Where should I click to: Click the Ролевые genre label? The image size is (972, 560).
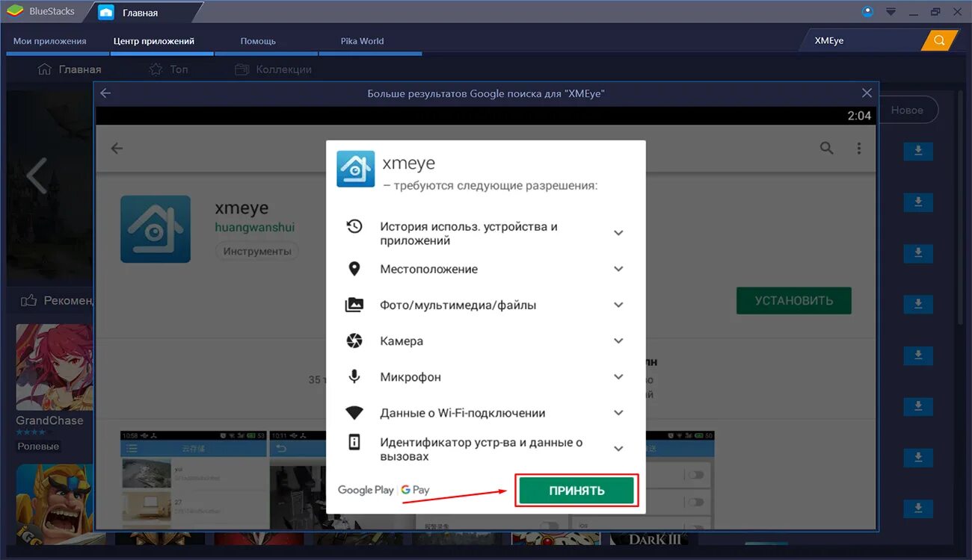click(38, 447)
